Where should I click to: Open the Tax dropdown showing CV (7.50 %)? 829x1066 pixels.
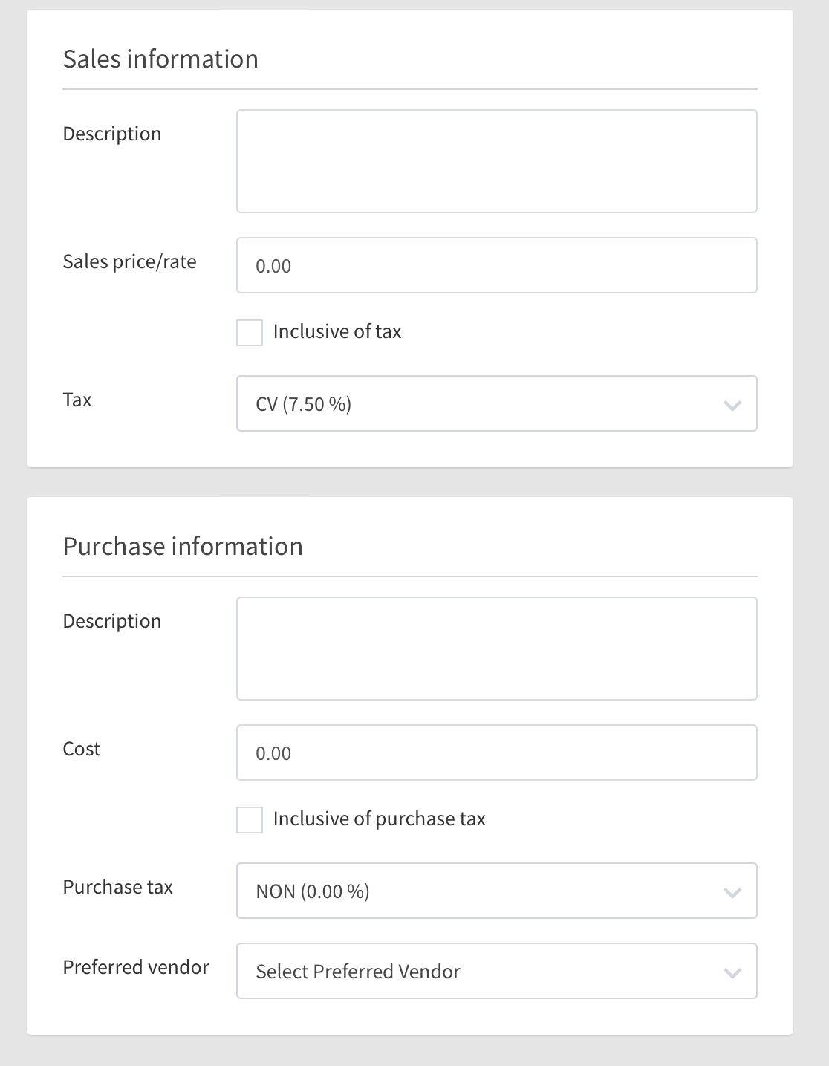coord(483,404)
